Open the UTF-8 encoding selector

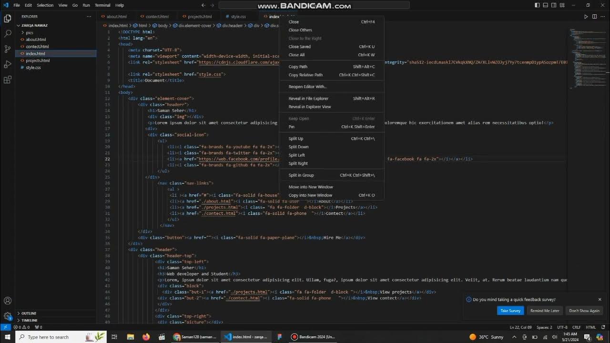click(x=562, y=327)
